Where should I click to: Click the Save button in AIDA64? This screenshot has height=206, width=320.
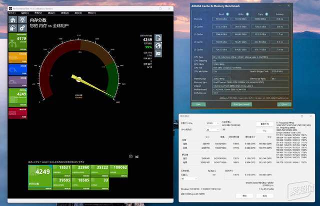198,104
